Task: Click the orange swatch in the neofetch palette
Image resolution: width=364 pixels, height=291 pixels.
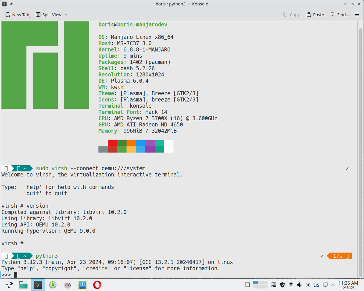Action: coord(131,143)
